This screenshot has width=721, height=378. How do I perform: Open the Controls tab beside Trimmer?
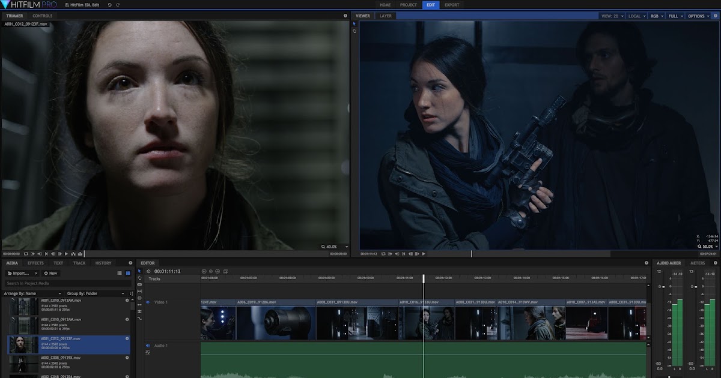pyautogui.click(x=42, y=16)
